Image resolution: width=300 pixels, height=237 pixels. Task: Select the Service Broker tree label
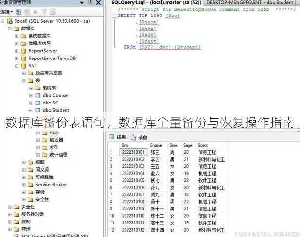click(x=51, y=185)
